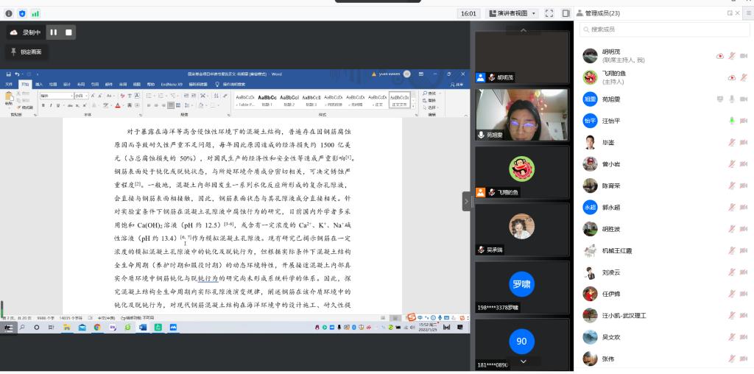Toggle microphone for 汪怡平

tap(732, 121)
